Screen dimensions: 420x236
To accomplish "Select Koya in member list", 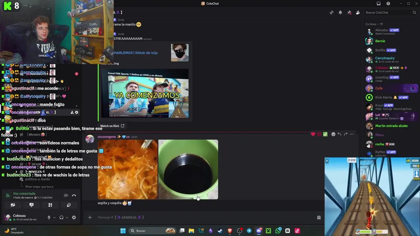I will pos(390,107).
